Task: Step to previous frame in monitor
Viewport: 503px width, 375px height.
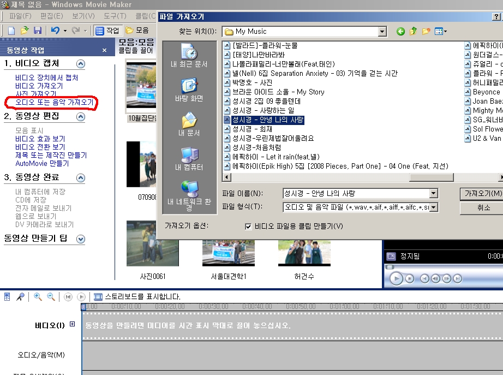Action: tap(436, 279)
